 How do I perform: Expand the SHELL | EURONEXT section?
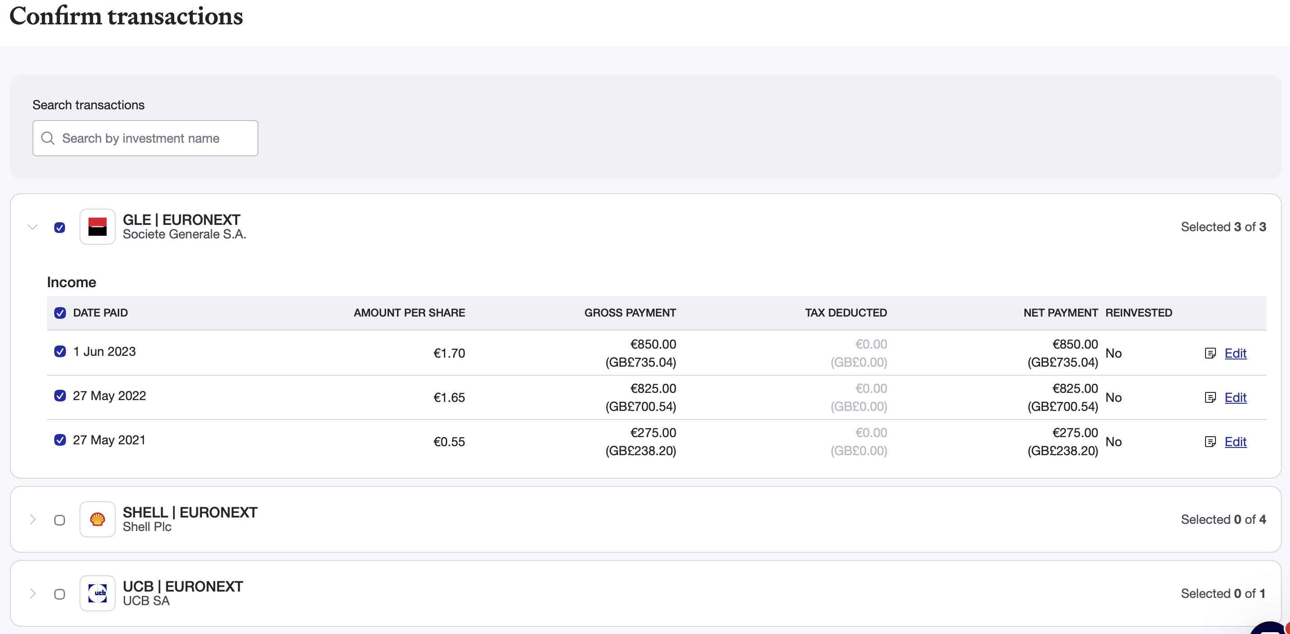pos(33,519)
